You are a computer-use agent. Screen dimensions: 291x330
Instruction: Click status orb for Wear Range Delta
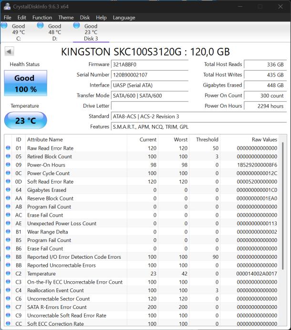pos(8,232)
